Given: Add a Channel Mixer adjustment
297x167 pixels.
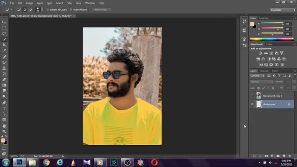Looking at the screenshot, I should coord(279,59).
